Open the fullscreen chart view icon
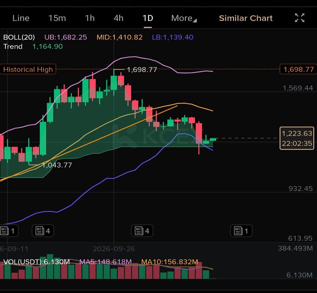This screenshot has height=293, width=317. tap(299, 18)
